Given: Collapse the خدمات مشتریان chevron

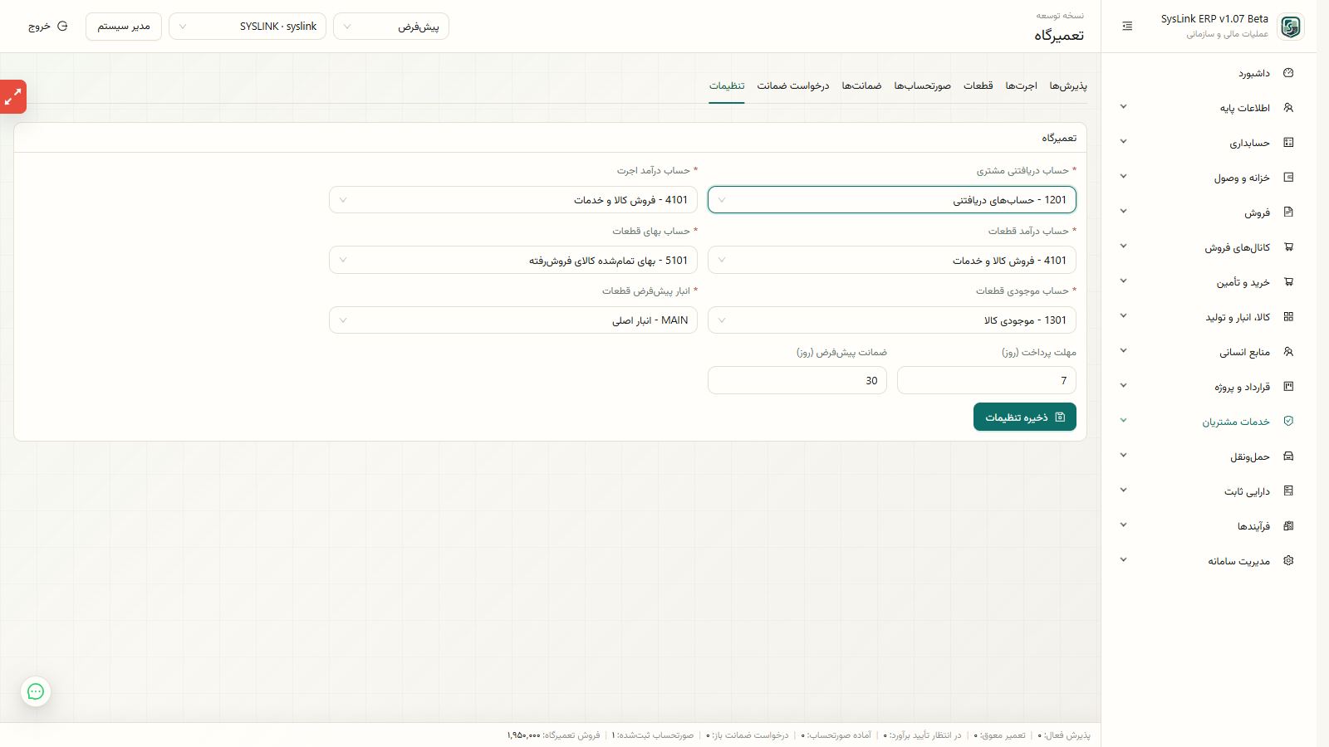Looking at the screenshot, I should (1123, 421).
